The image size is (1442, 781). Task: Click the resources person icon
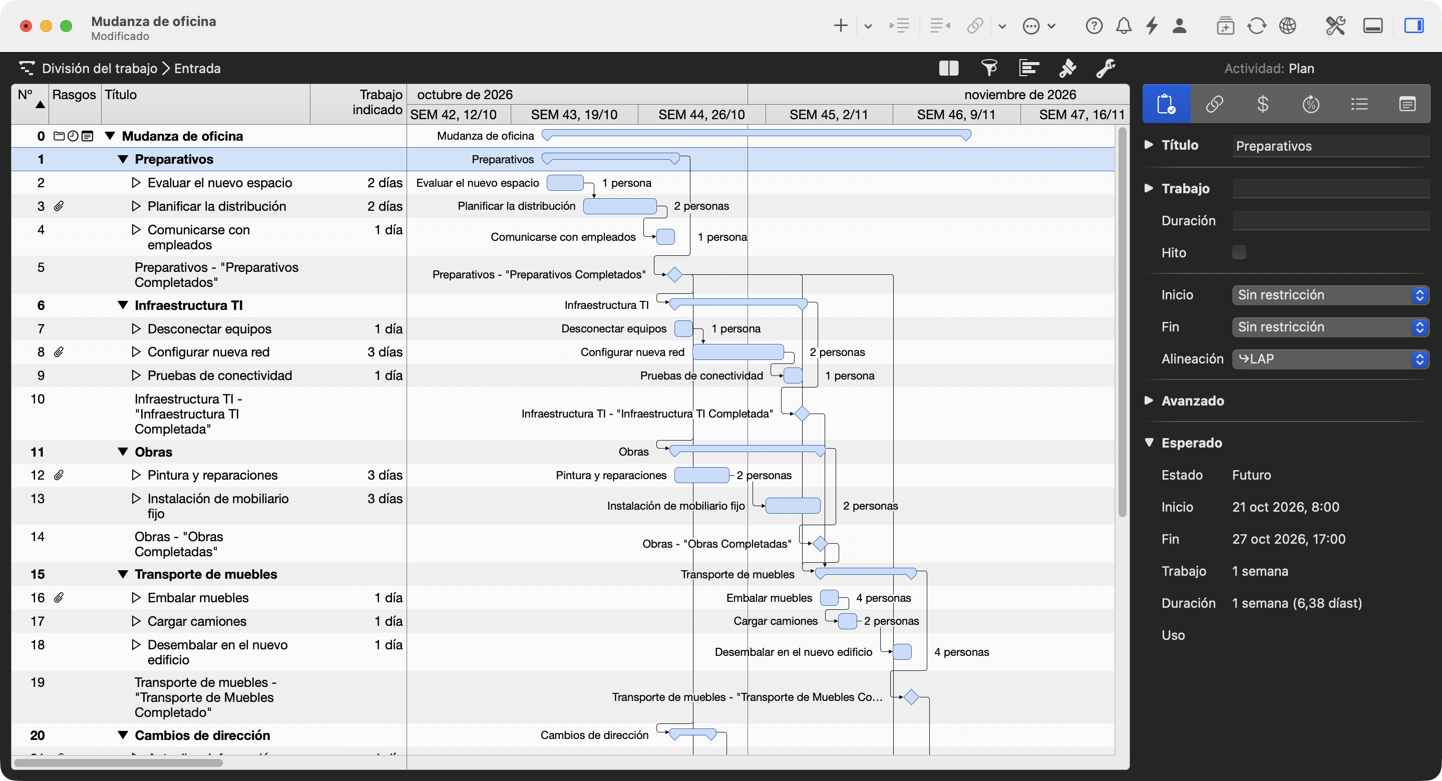pyautogui.click(x=1180, y=26)
